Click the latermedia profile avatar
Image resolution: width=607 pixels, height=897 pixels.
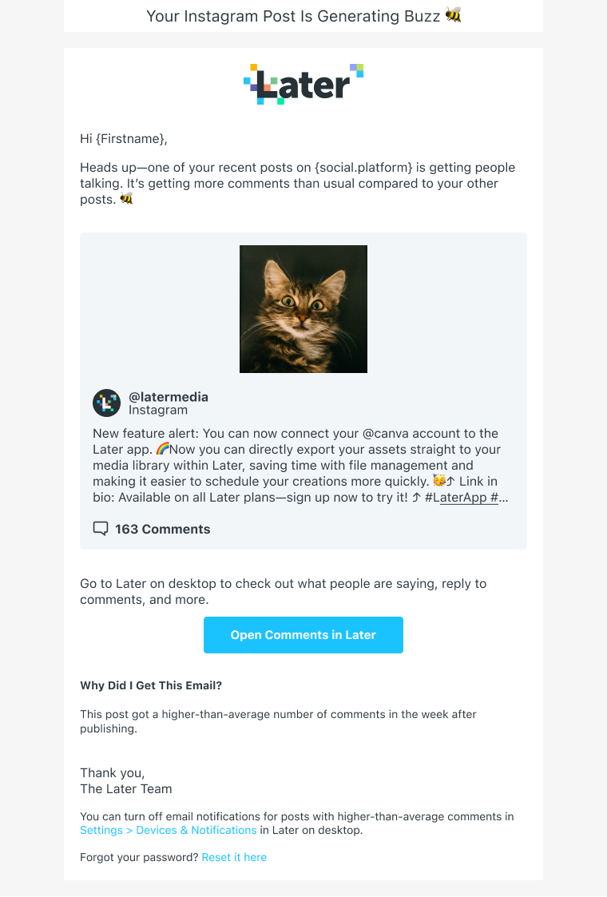[x=106, y=403]
